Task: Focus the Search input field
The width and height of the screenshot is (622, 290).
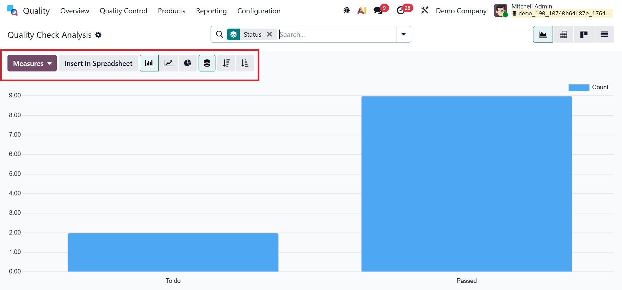Action: click(x=337, y=34)
